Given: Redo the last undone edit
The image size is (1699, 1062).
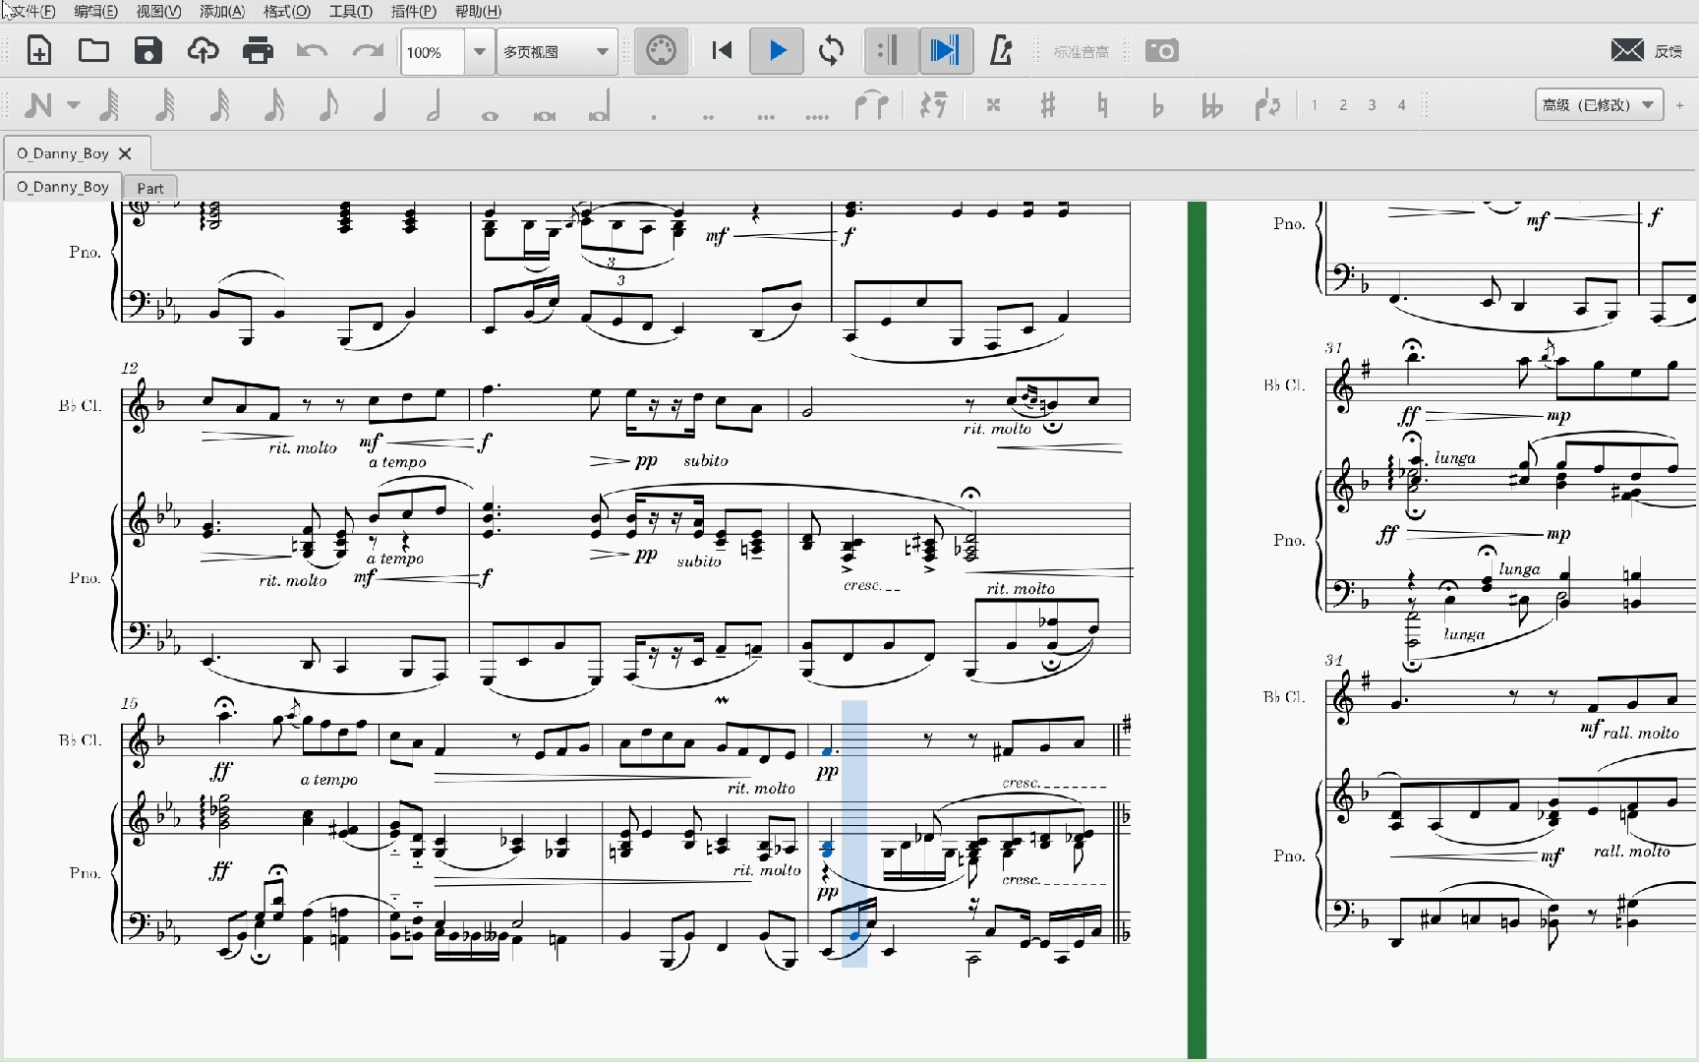Looking at the screenshot, I should [368, 51].
